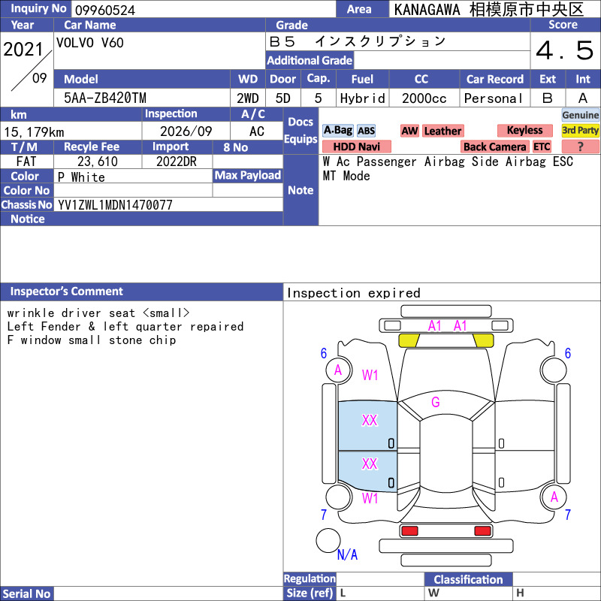The image size is (601, 601).
Task: Select model code 5AA-ZB420TM
Action: coord(105,98)
